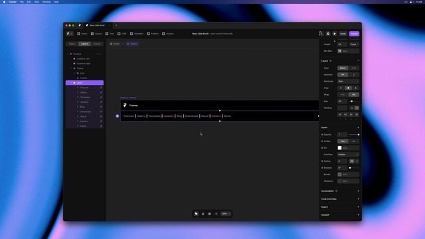Select the Text tool in the toolbar
This screenshot has height=239, width=425.
[x=110, y=34]
